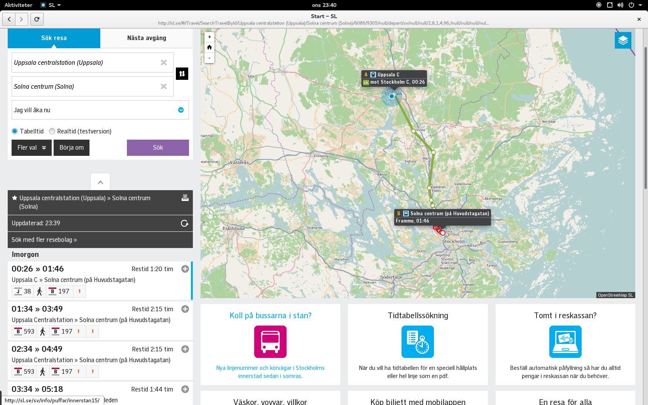Zoom in on the map
The image size is (648, 405).
[209, 37]
